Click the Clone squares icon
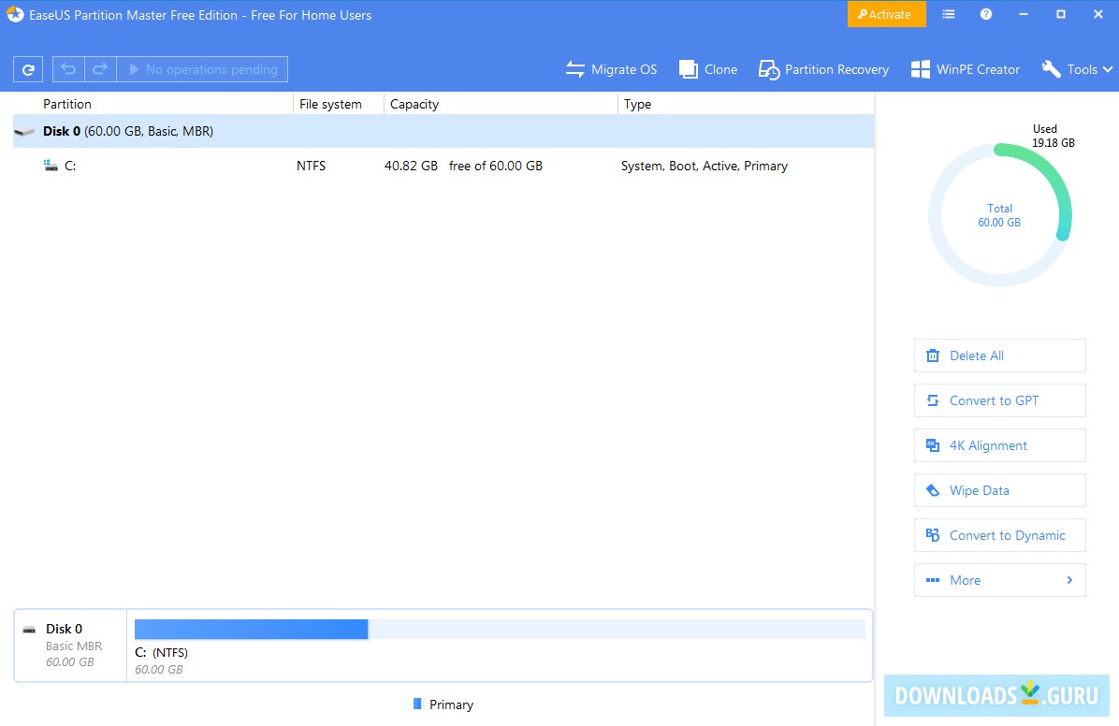The width and height of the screenshot is (1119, 726). (688, 69)
